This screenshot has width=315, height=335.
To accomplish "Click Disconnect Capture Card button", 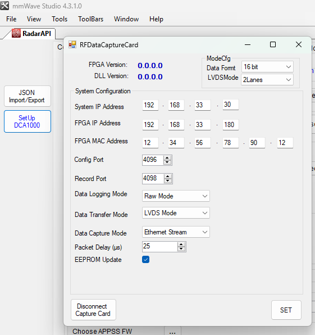I will (x=93, y=310).
